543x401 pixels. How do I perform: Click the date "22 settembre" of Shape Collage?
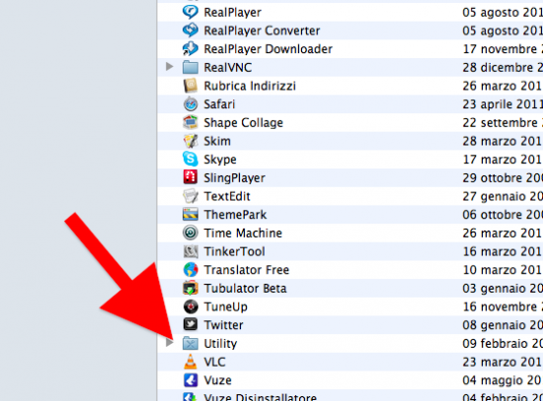coord(503,122)
